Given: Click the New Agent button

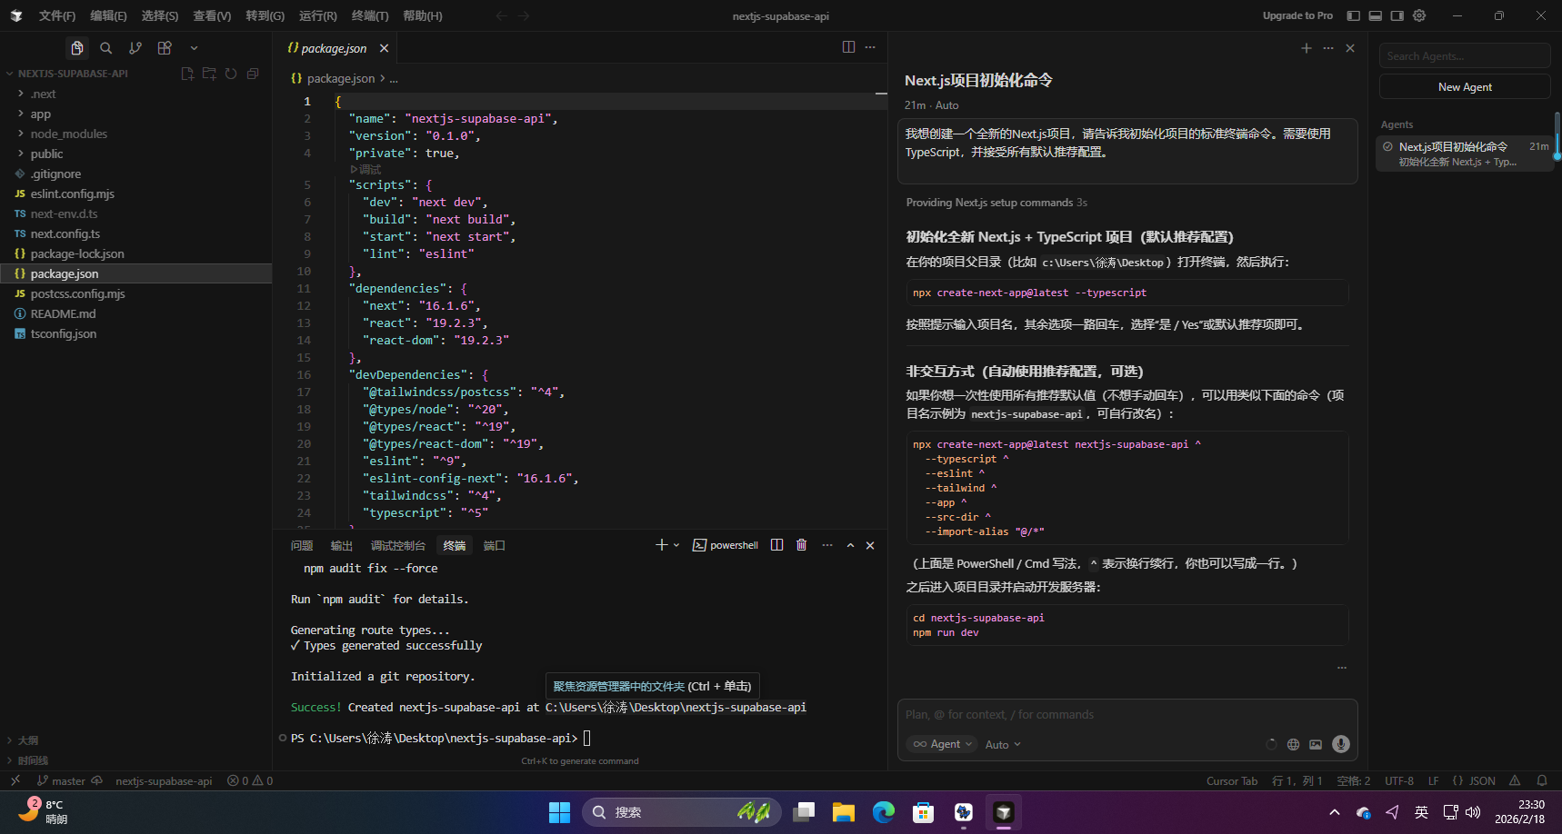Looking at the screenshot, I should [x=1465, y=87].
